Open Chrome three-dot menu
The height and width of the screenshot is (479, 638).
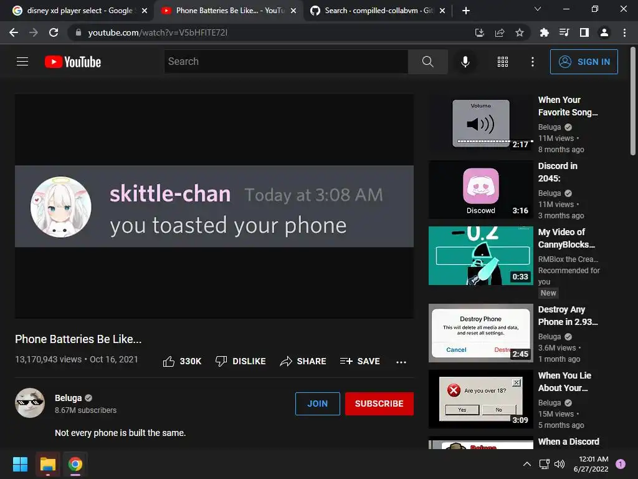(x=624, y=32)
